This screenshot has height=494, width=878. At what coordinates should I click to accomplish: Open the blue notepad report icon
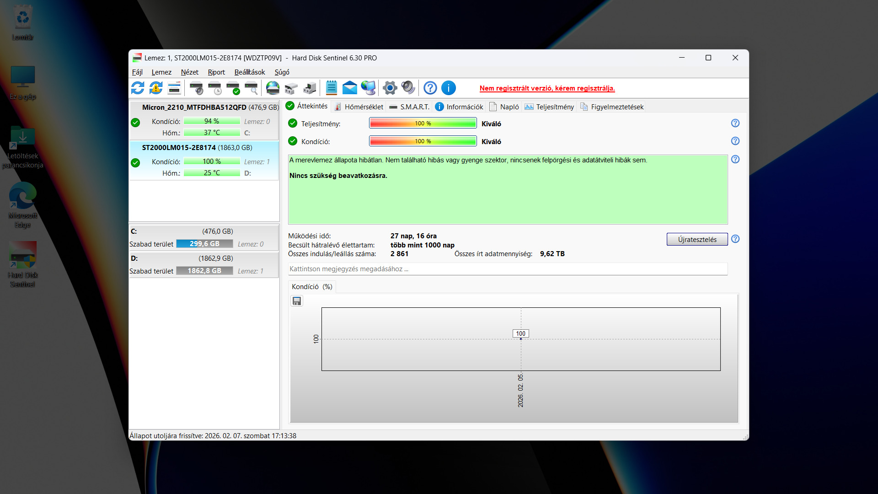tap(332, 88)
